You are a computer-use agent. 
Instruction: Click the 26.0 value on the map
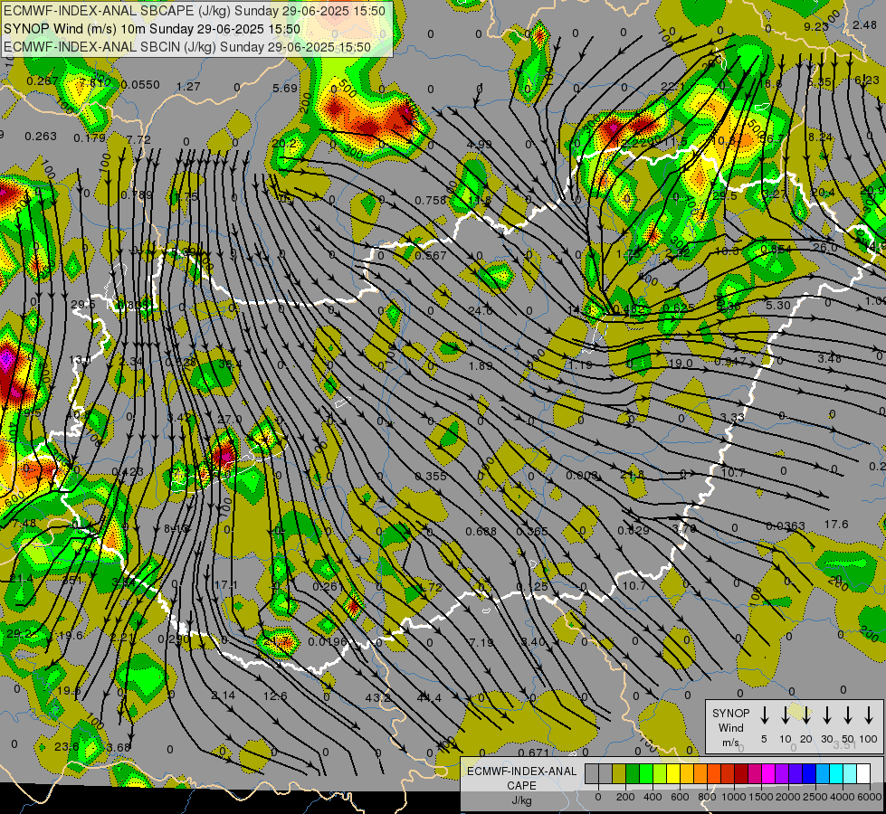pos(825,248)
